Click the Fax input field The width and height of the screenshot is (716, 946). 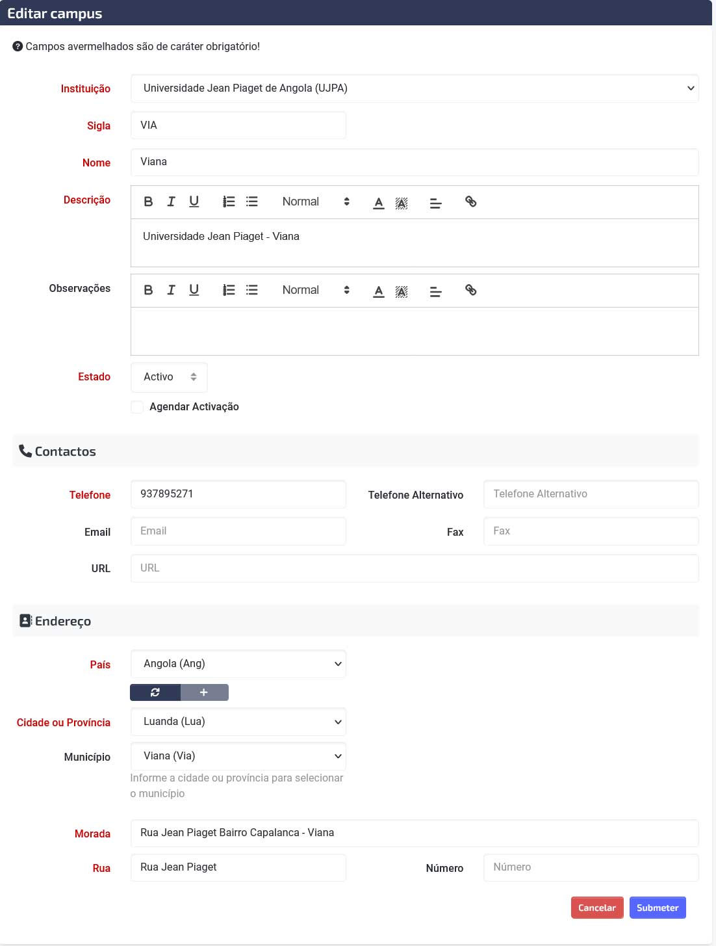591,531
